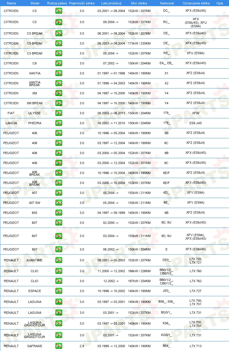The image size is (229, 351).
Task: Click the 'LANCIA' brand cell
Action: [11, 123]
